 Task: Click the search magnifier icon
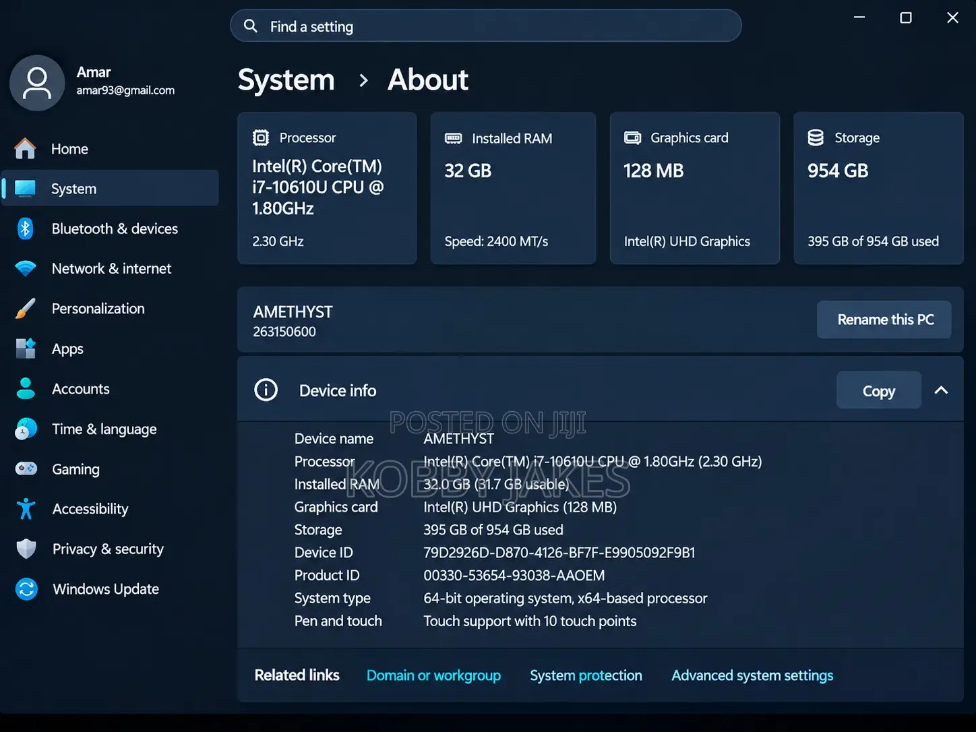(251, 26)
